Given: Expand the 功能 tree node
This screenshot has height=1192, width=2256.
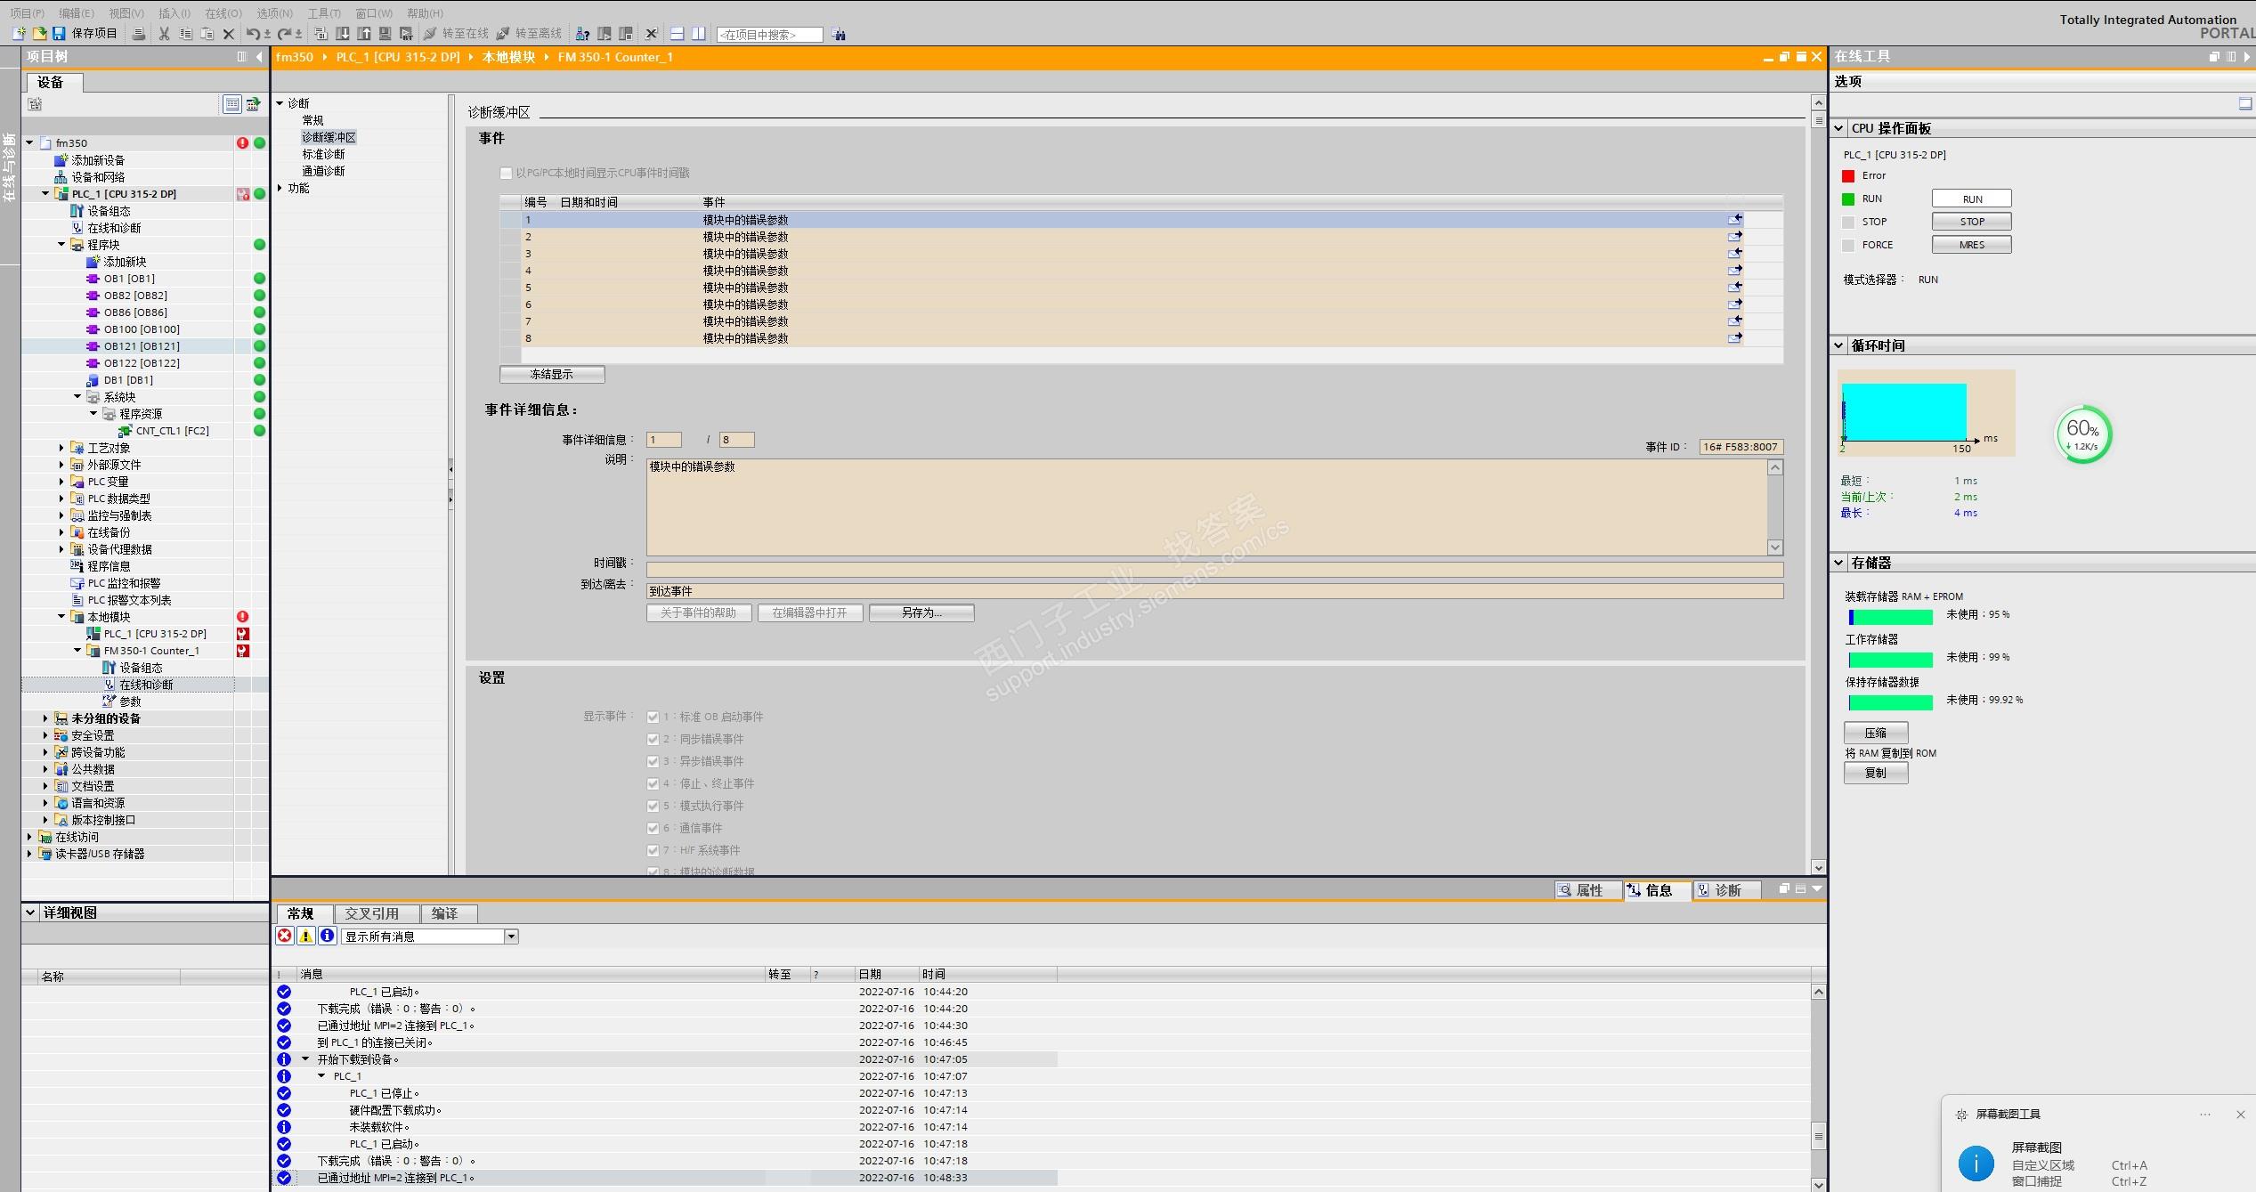Looking at the screenshot, I should tap(280, 188).
